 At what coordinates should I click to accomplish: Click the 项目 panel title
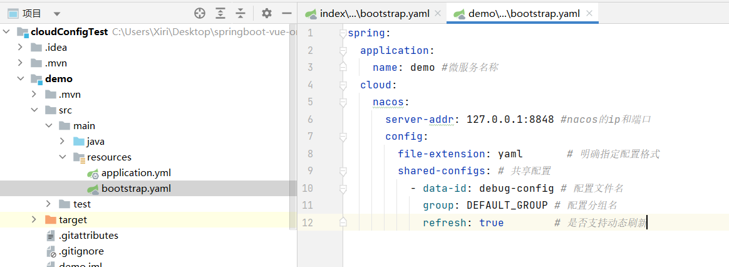tap(31, 14)
